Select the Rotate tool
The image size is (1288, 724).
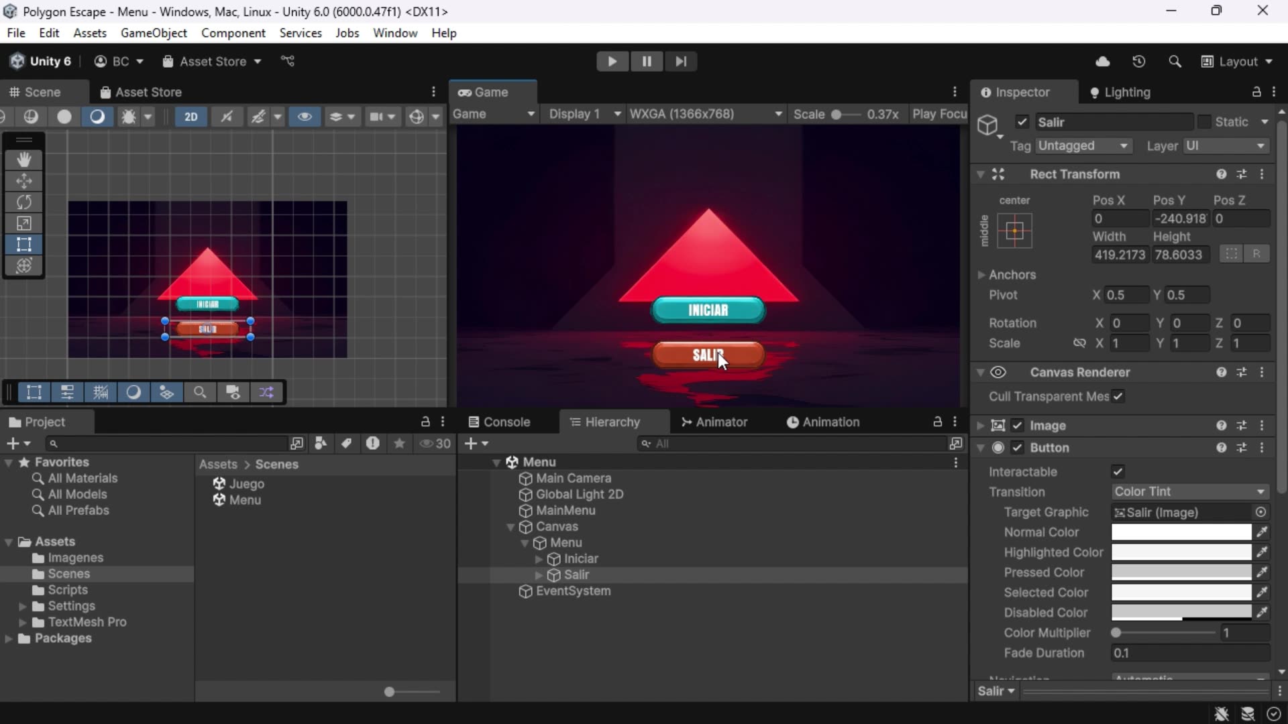24,202
